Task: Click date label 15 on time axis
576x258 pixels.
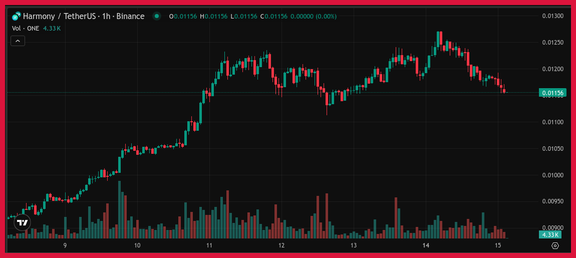Action: tap(498, 245)
